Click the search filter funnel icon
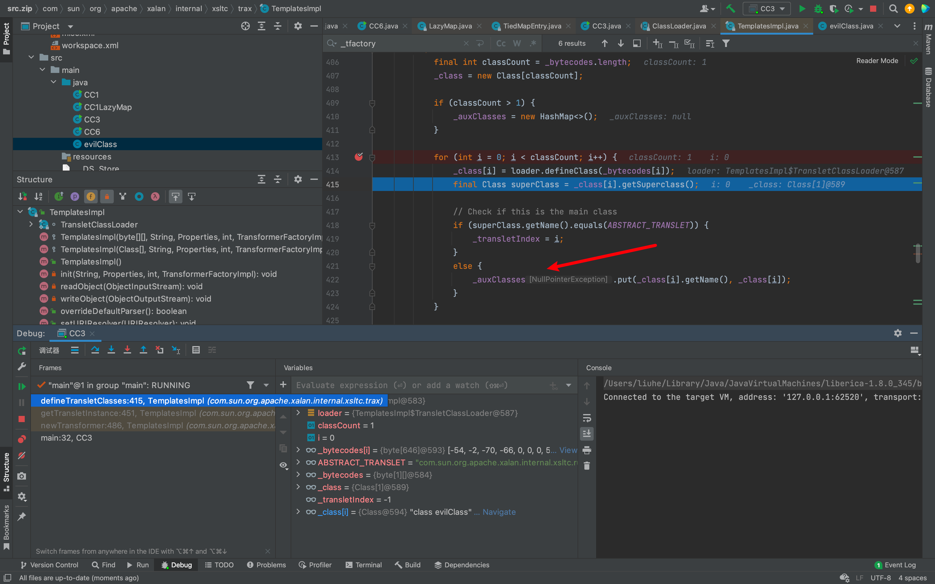The height and width of the screenshot is (584, 935). [x=726, y=43]
